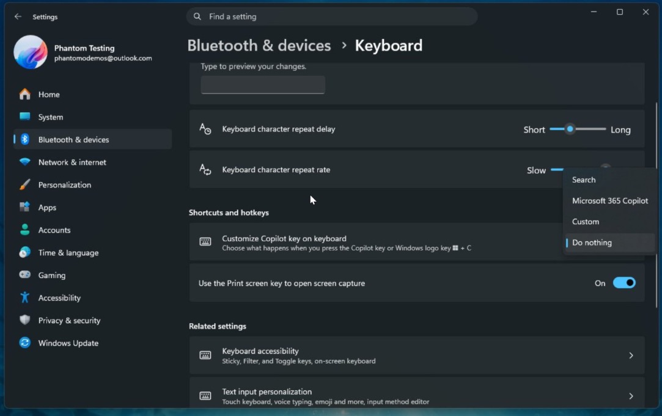Click Bluetooth & devices breadcrumb
662x416 pixels.
coord(259,46)
